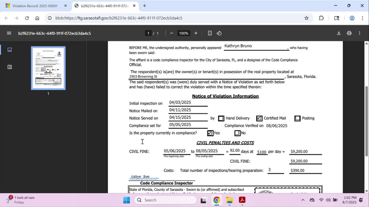Zoom in on the PDF document
The width and height of the screenshot is (369, 207).
196,33
